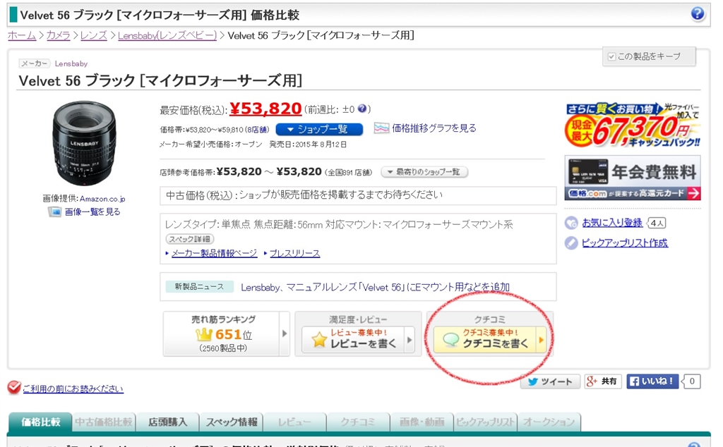Click the favorite count 4人 badge
Screen dimensions: 723x447
click(657, 223)
